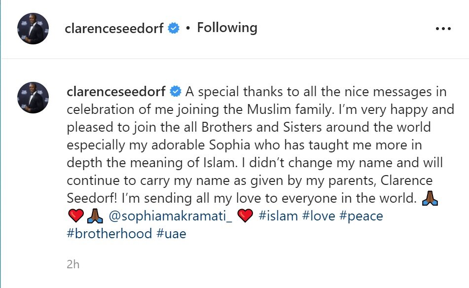
Task: Open clarenceseedorf username link in caption
Action: pyautogui.click(x=117, y=92)
